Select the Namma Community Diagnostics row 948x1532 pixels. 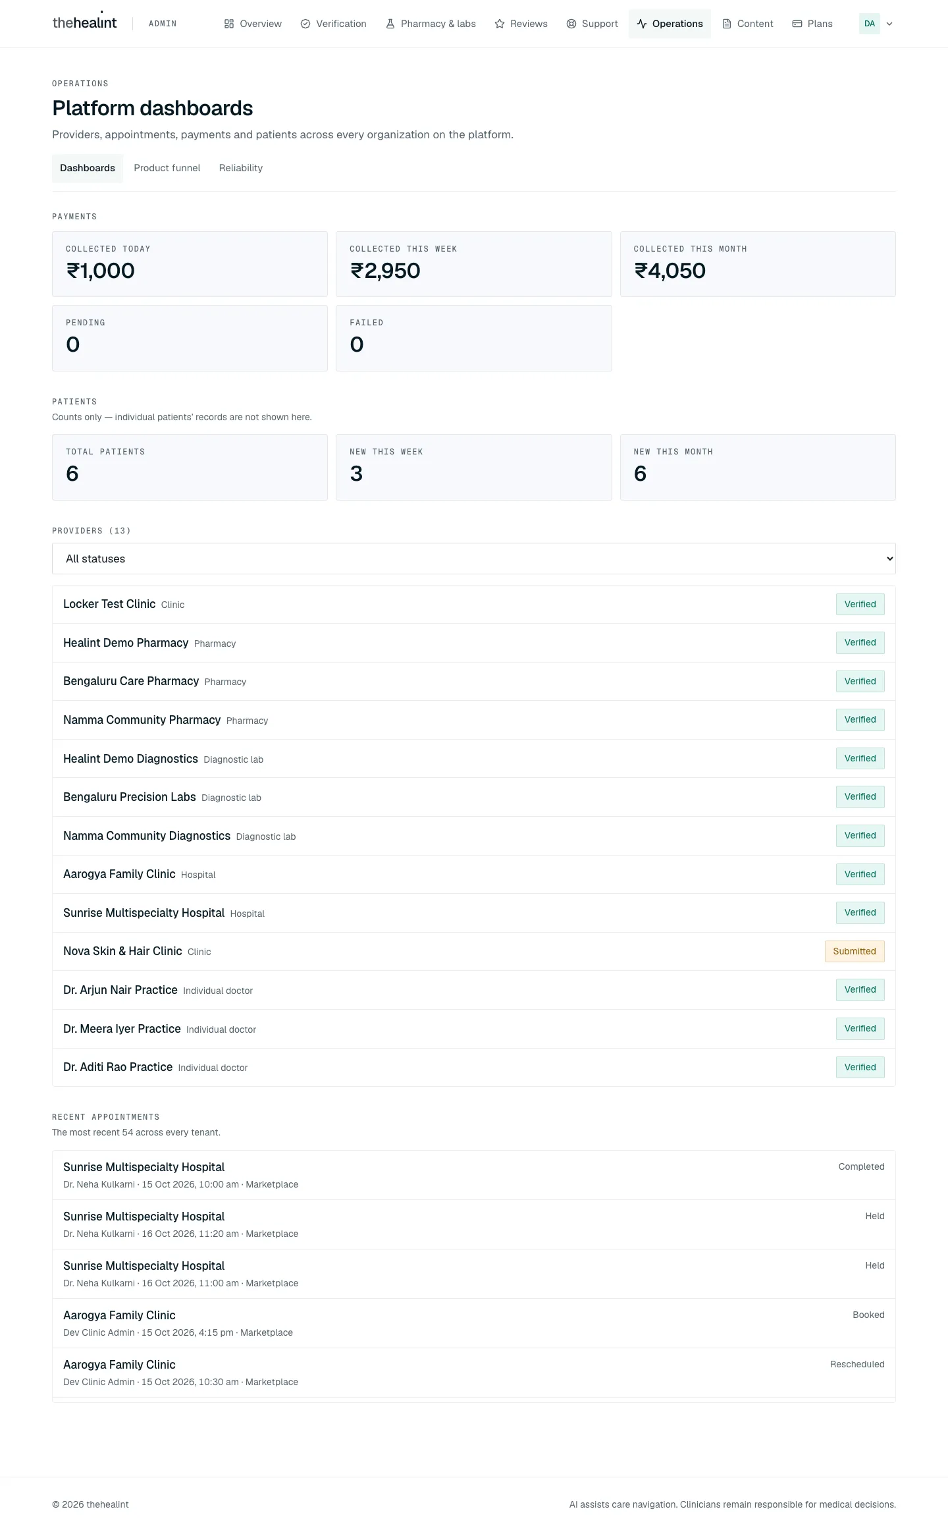(474, 836)
